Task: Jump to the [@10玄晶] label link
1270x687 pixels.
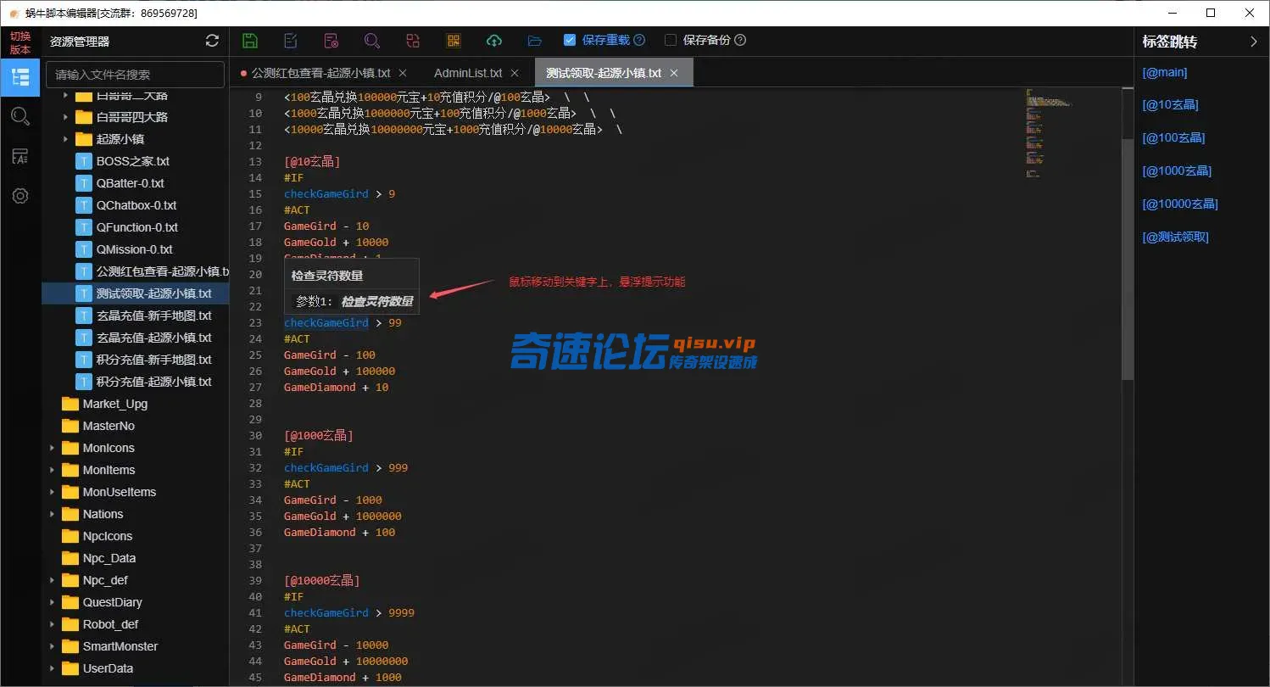Action: [x=1170, y=105]
